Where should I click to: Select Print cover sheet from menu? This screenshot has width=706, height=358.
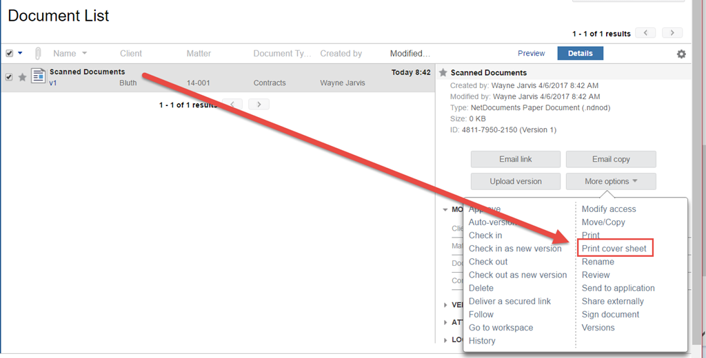pyautogui.click(x=614, y=249)
